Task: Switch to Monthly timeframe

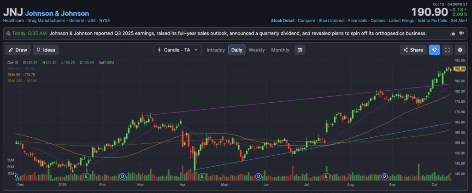Action: tap(280, 50)
